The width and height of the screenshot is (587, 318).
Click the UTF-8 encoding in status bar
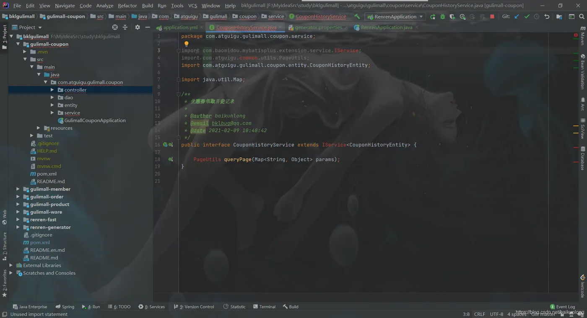pyautogui.click(x=496, y=314)
